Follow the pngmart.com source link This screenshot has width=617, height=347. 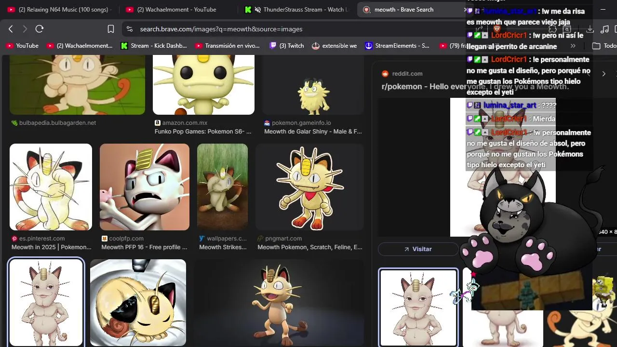tap(283, 239)
